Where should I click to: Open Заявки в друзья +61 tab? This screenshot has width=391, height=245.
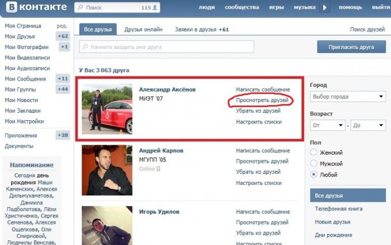tap(202, 29)
